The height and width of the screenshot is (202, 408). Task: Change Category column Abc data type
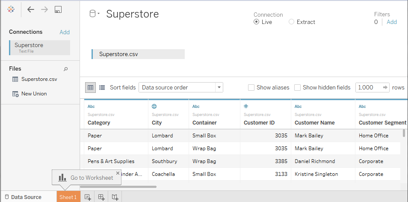(91, 106)
